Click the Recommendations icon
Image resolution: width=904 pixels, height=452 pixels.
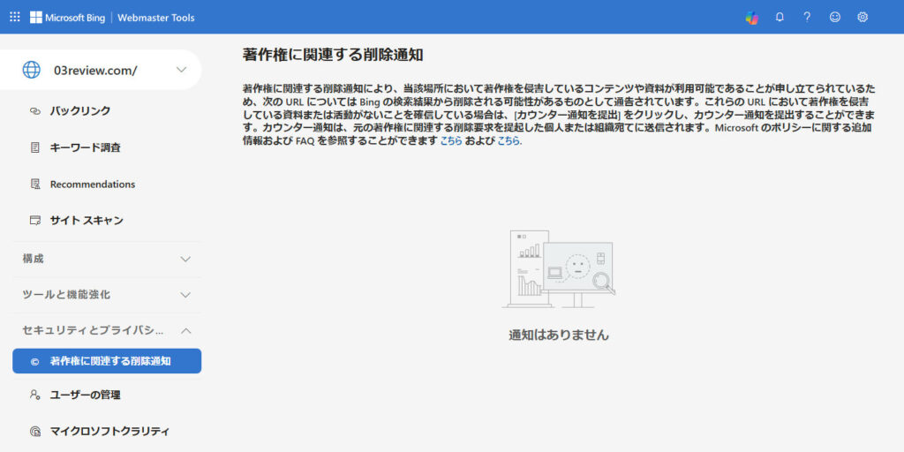point(34,185)
